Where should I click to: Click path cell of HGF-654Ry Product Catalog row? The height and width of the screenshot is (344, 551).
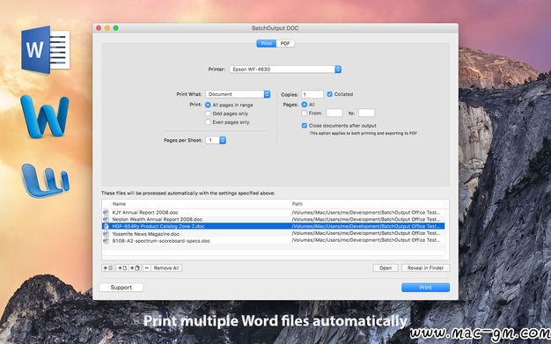click(366, 226)
